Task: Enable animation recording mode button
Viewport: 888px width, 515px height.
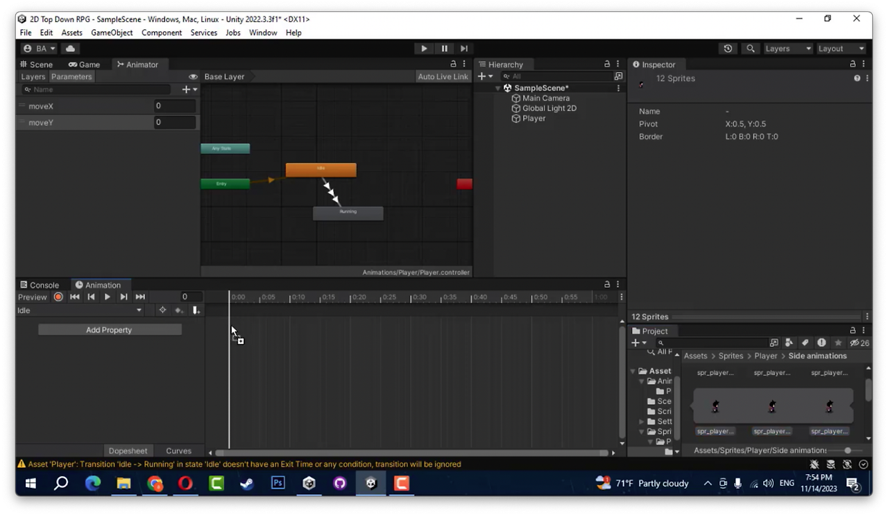Action: point(58,297)
